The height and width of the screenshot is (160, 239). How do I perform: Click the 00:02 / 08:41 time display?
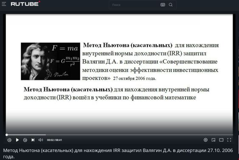[x=54, y=140]
